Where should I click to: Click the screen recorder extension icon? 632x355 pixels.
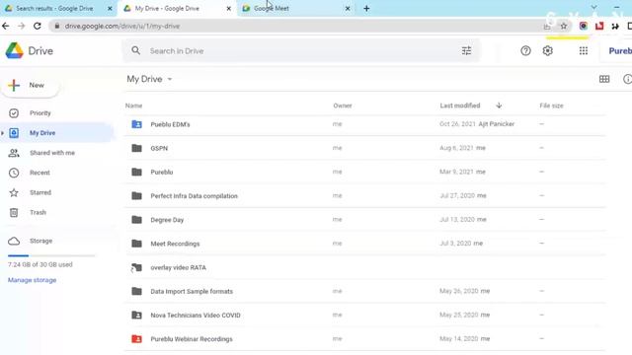583,27
